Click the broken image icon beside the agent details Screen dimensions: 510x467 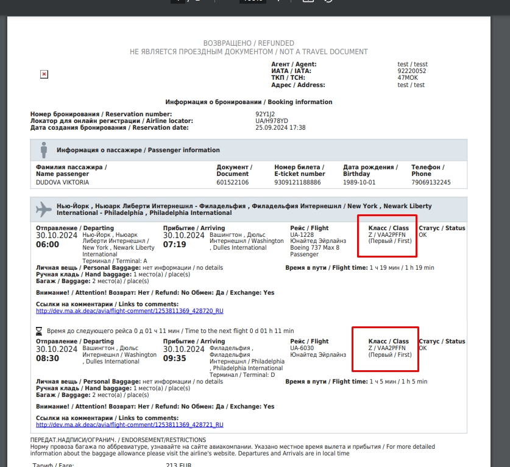pyautogui.click(x=44, y=74)
